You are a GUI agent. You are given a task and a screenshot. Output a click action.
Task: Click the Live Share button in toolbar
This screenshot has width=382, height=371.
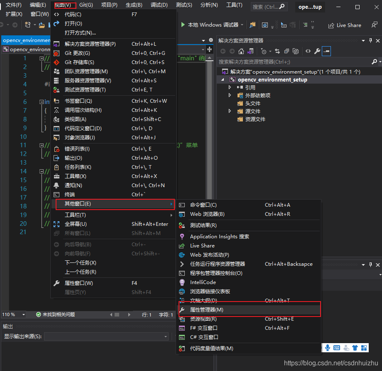pyautogui.click(x=345, y=25)
